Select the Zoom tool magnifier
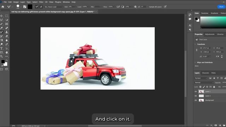Viewport: 226px width, 127px height. [x=1, y=56]
